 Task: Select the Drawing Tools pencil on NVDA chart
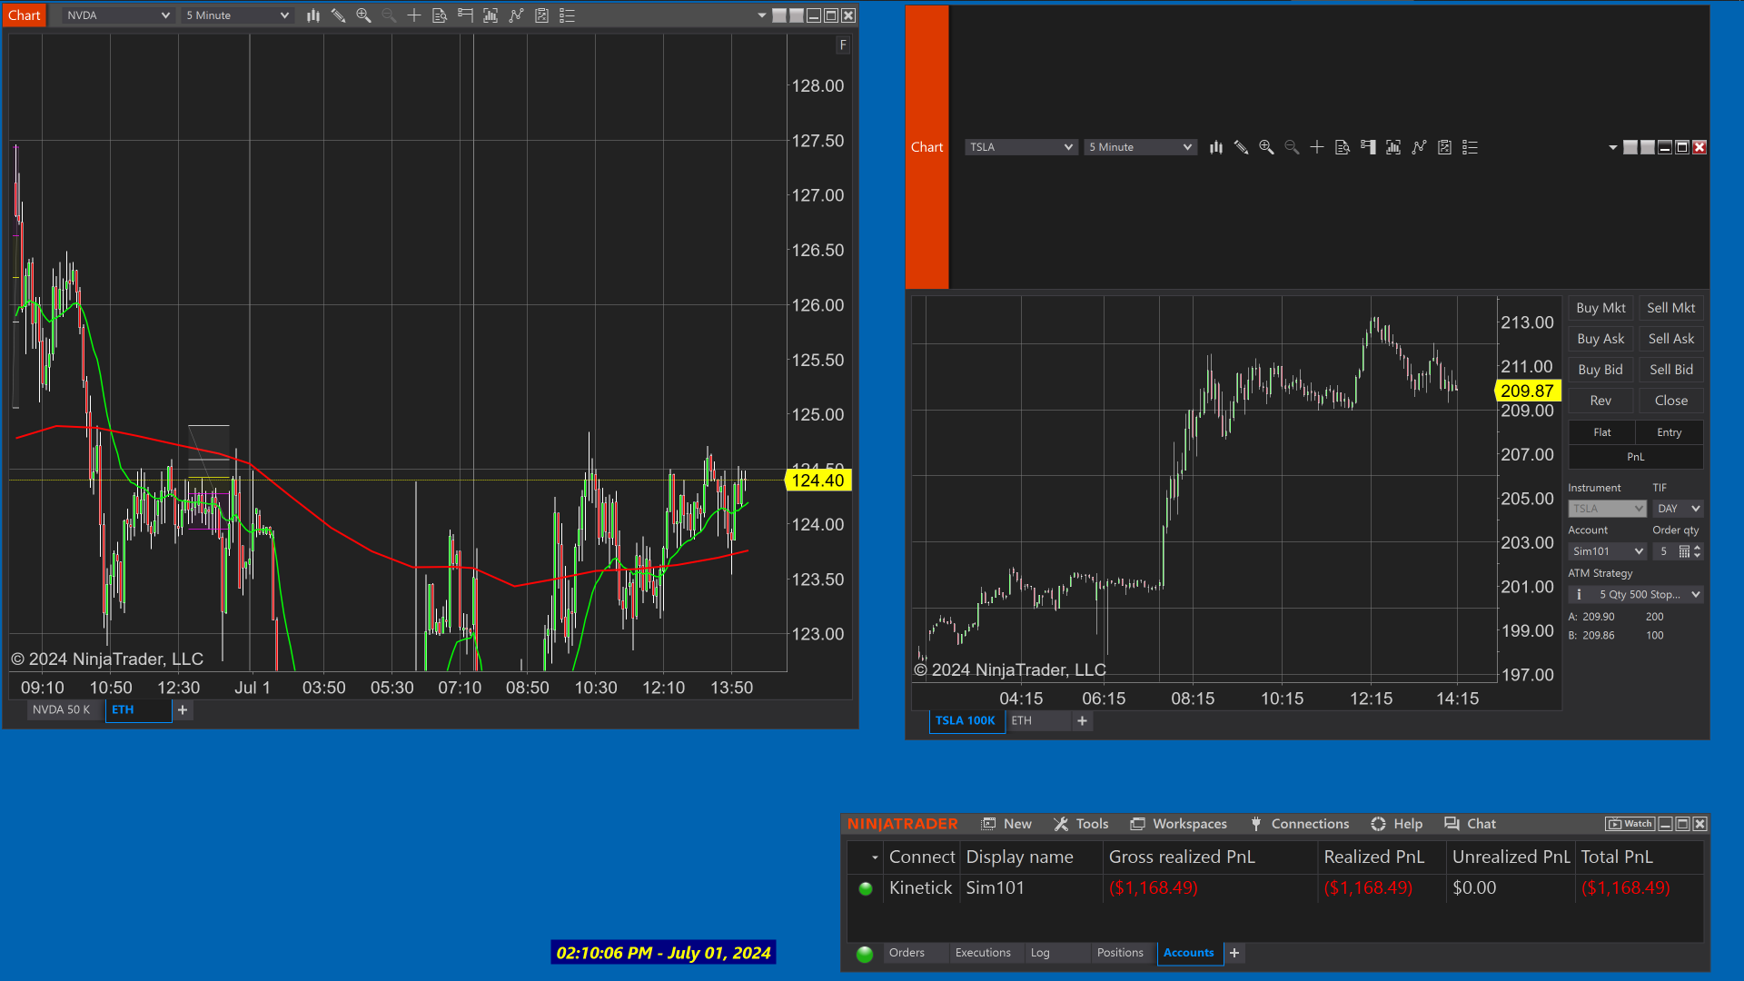coord(338,15)
